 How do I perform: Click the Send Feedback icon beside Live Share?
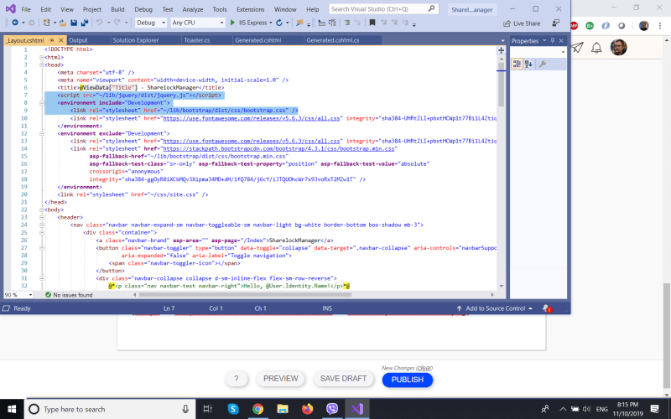click(555, 23)
